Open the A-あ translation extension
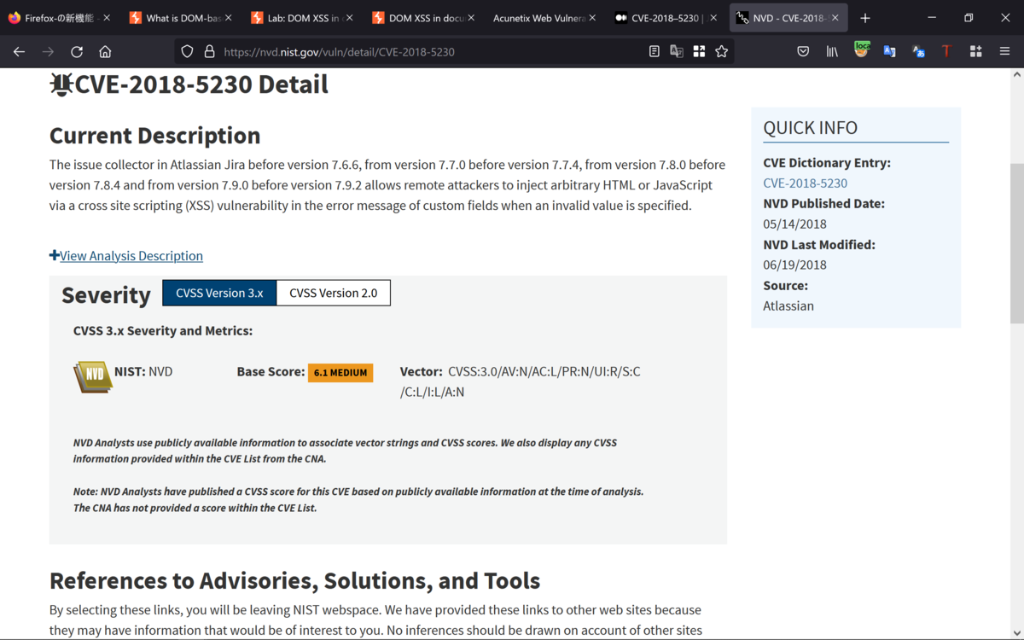Image resolution: width=1024 pixels, height=640 pixels. (x=919, y=52)
